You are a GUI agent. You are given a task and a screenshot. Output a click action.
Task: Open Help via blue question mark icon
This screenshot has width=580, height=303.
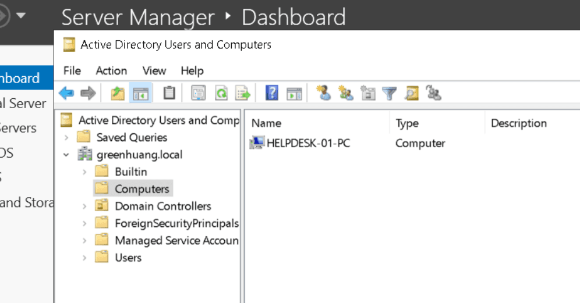point(272,93)
